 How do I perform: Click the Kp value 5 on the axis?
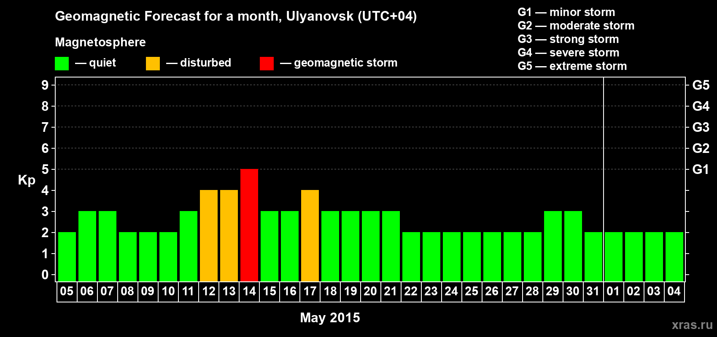tap(45, 169)
